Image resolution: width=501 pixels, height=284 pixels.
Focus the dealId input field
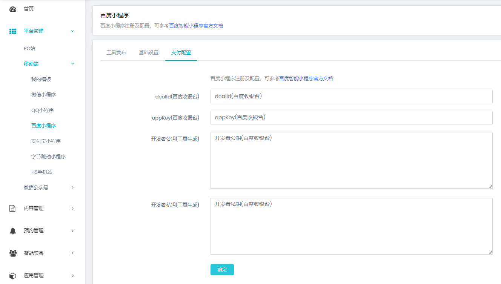point(351,97)
